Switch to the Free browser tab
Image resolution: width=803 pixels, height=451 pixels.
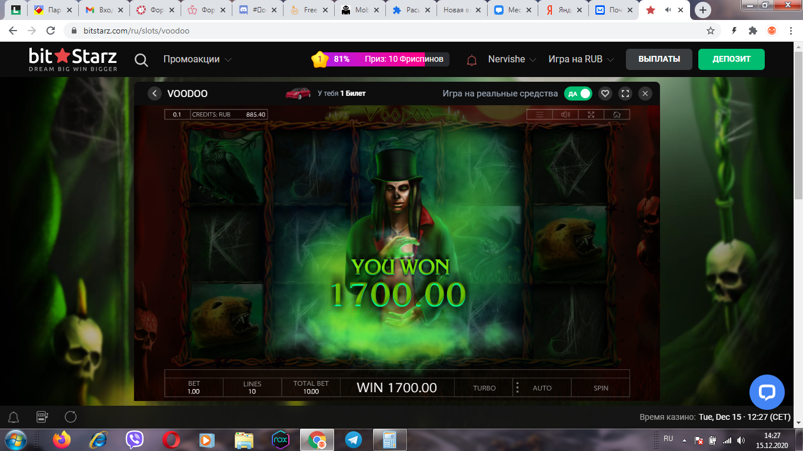pyautogui.click(x=308, y=10)
